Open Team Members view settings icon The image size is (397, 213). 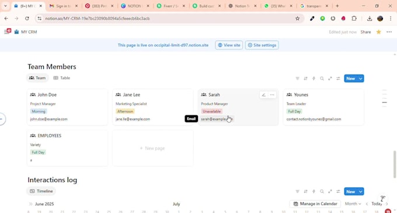pyautogui.click(x=338, y=78)
